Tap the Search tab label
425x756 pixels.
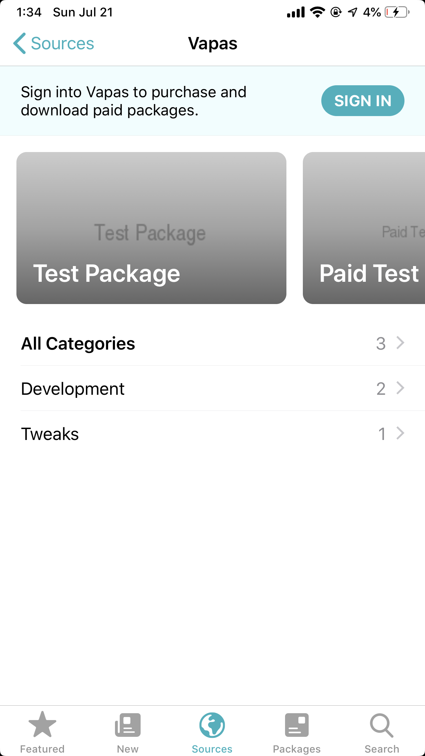[x=382, y=749]
